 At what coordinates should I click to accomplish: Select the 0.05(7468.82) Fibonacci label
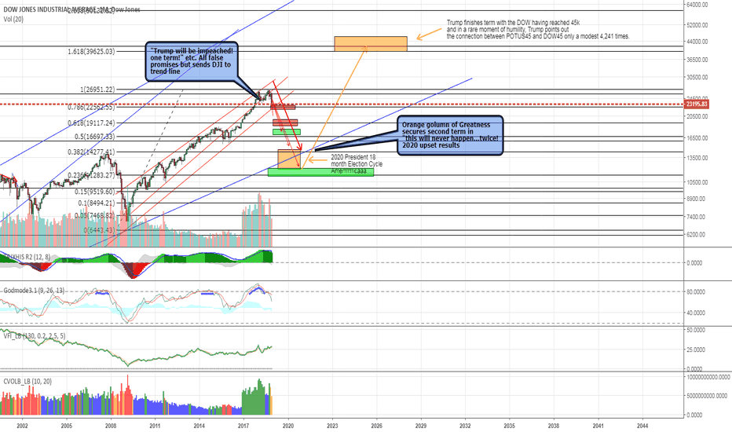(94, 215)
